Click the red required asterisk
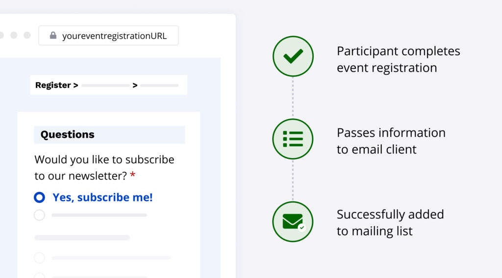 pyautogui.click(x=132, y=175)
